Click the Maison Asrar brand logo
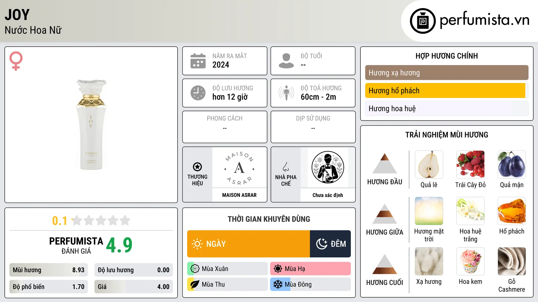538x302 pixels. click(239, 168)
